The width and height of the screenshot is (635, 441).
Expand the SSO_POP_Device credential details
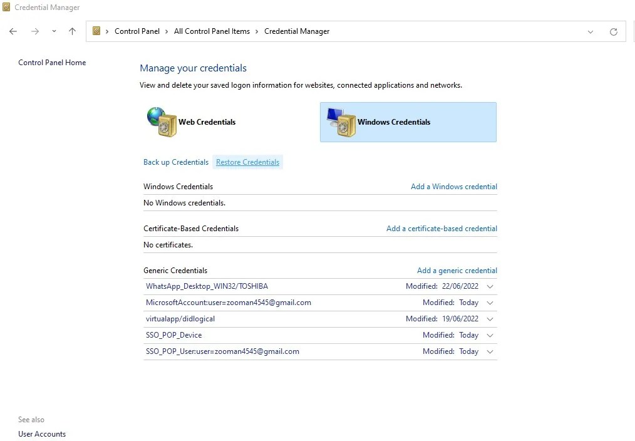point(490,335)
